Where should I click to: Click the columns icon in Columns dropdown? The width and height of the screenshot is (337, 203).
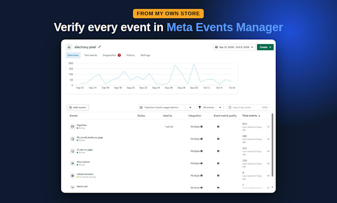141,107
